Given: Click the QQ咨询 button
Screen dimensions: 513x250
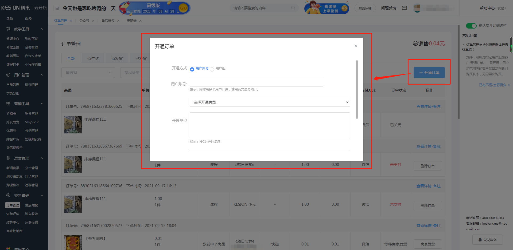Looking at the screenshot, I should pos(488,239).
